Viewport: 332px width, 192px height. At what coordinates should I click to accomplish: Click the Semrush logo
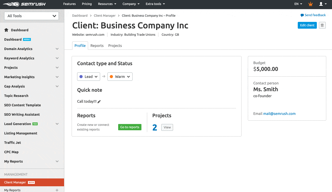point(25,4)
